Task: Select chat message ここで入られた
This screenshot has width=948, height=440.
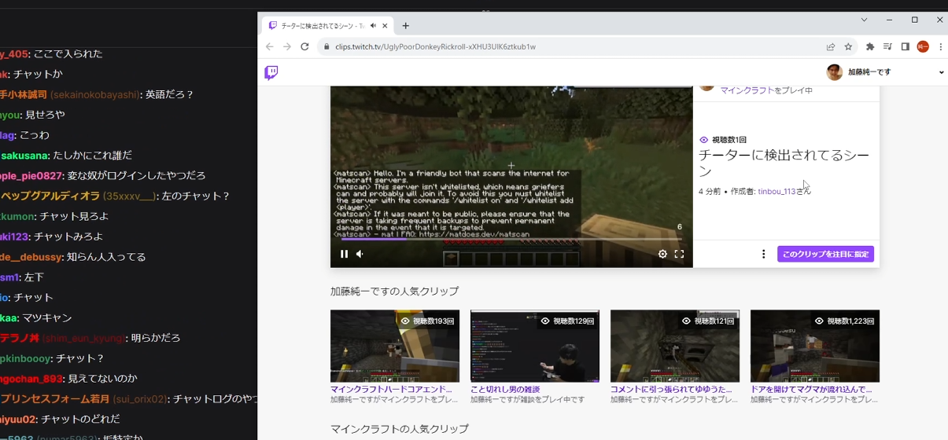Action: click(x=68, y=53)
